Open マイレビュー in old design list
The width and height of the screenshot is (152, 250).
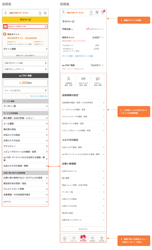25,146
